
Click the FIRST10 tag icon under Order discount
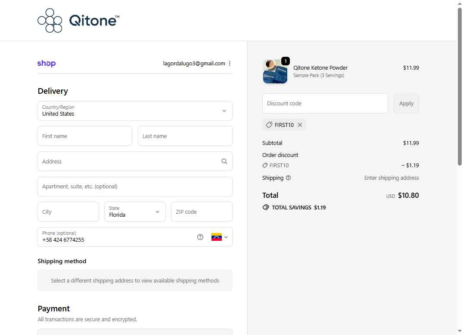[265, 166]
